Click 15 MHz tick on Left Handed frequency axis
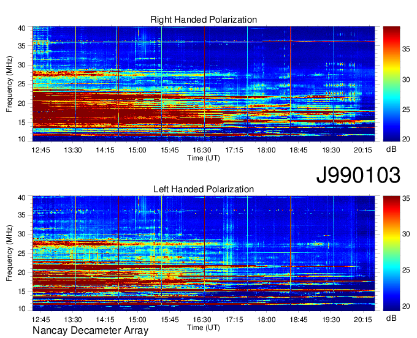Screen dimensions: 417x338 point(22,292)
